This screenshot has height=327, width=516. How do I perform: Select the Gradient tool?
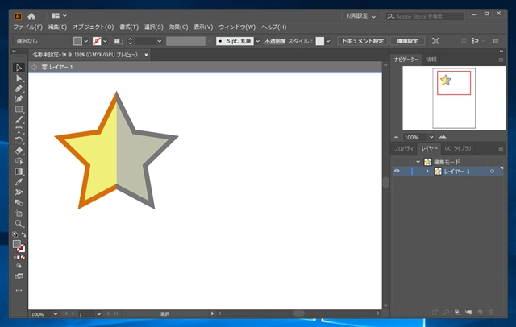tap(19, 172)
